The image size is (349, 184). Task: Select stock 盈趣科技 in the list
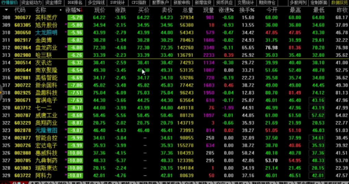pos(46,93)
